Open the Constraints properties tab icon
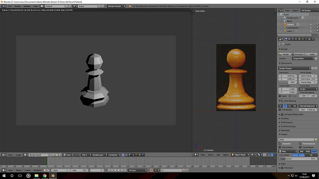Viewport: 319px width, 179px height. coord(303,39)
